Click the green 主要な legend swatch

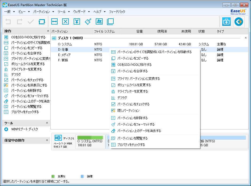(x=53, y=176)
